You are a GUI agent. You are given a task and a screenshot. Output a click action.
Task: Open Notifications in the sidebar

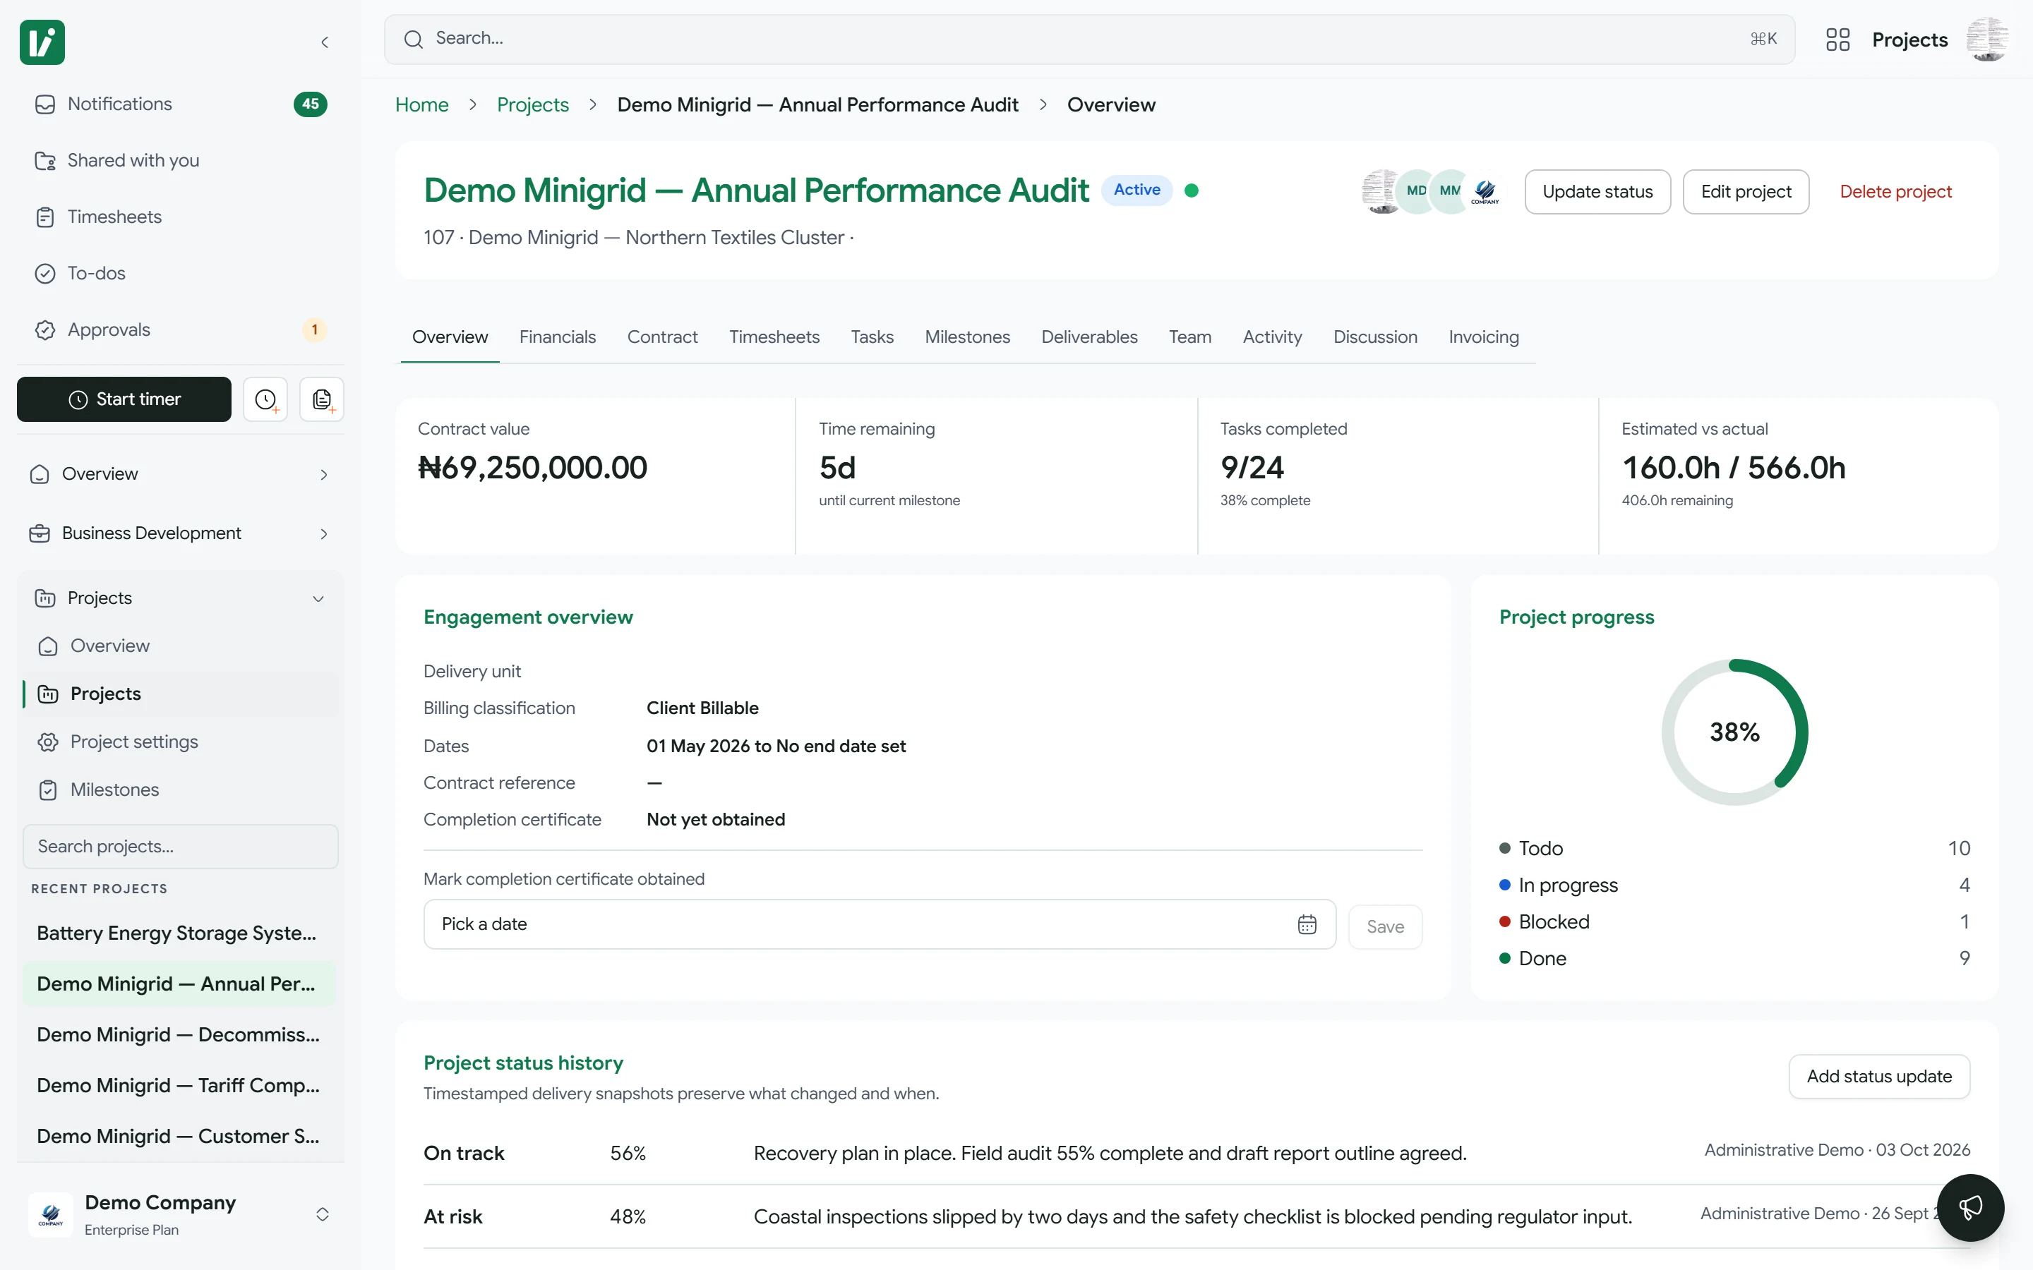[181, 104]
